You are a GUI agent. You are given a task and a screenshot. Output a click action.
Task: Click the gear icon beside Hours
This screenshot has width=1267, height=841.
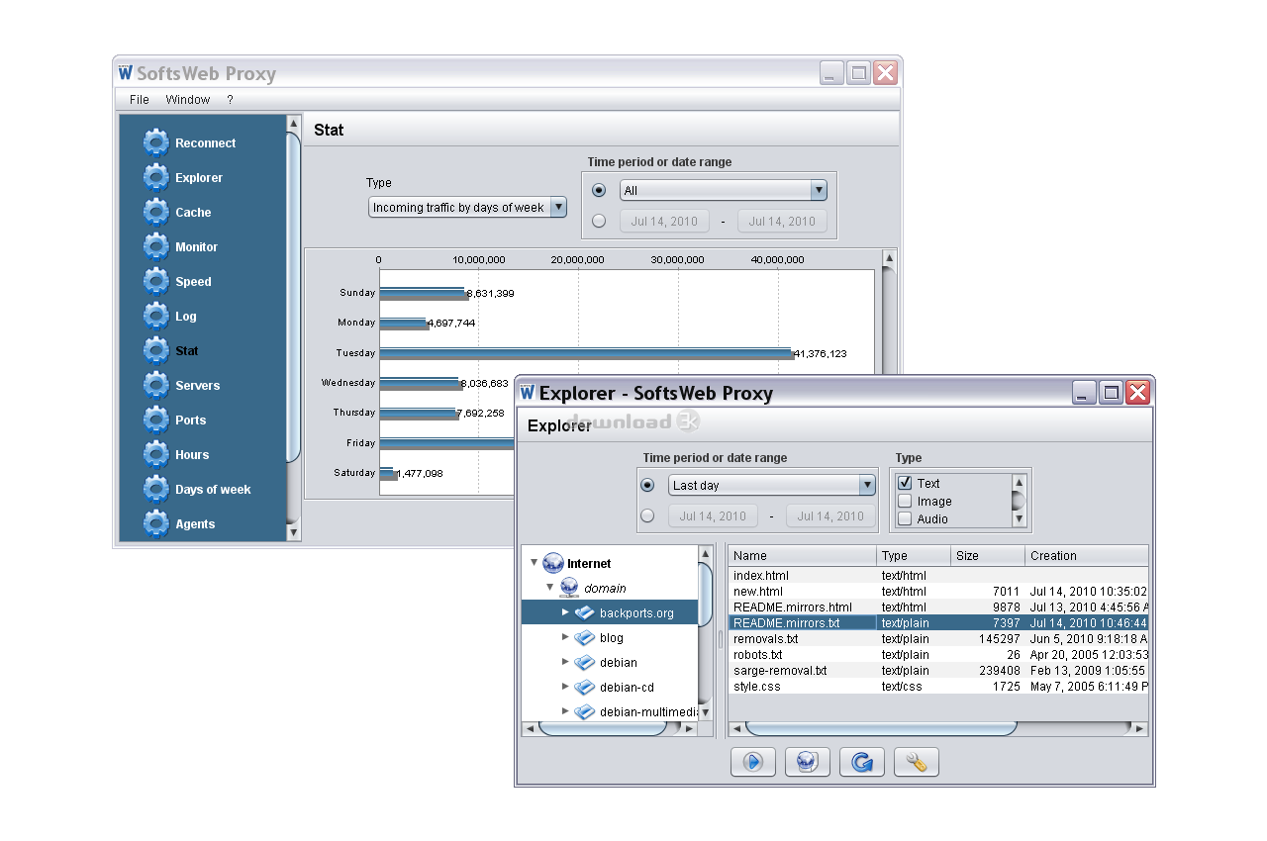pos(155,454)
